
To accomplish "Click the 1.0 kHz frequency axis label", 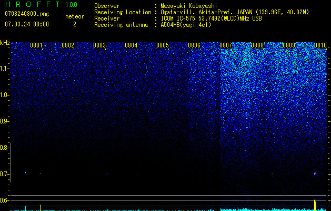I will 4,95.
